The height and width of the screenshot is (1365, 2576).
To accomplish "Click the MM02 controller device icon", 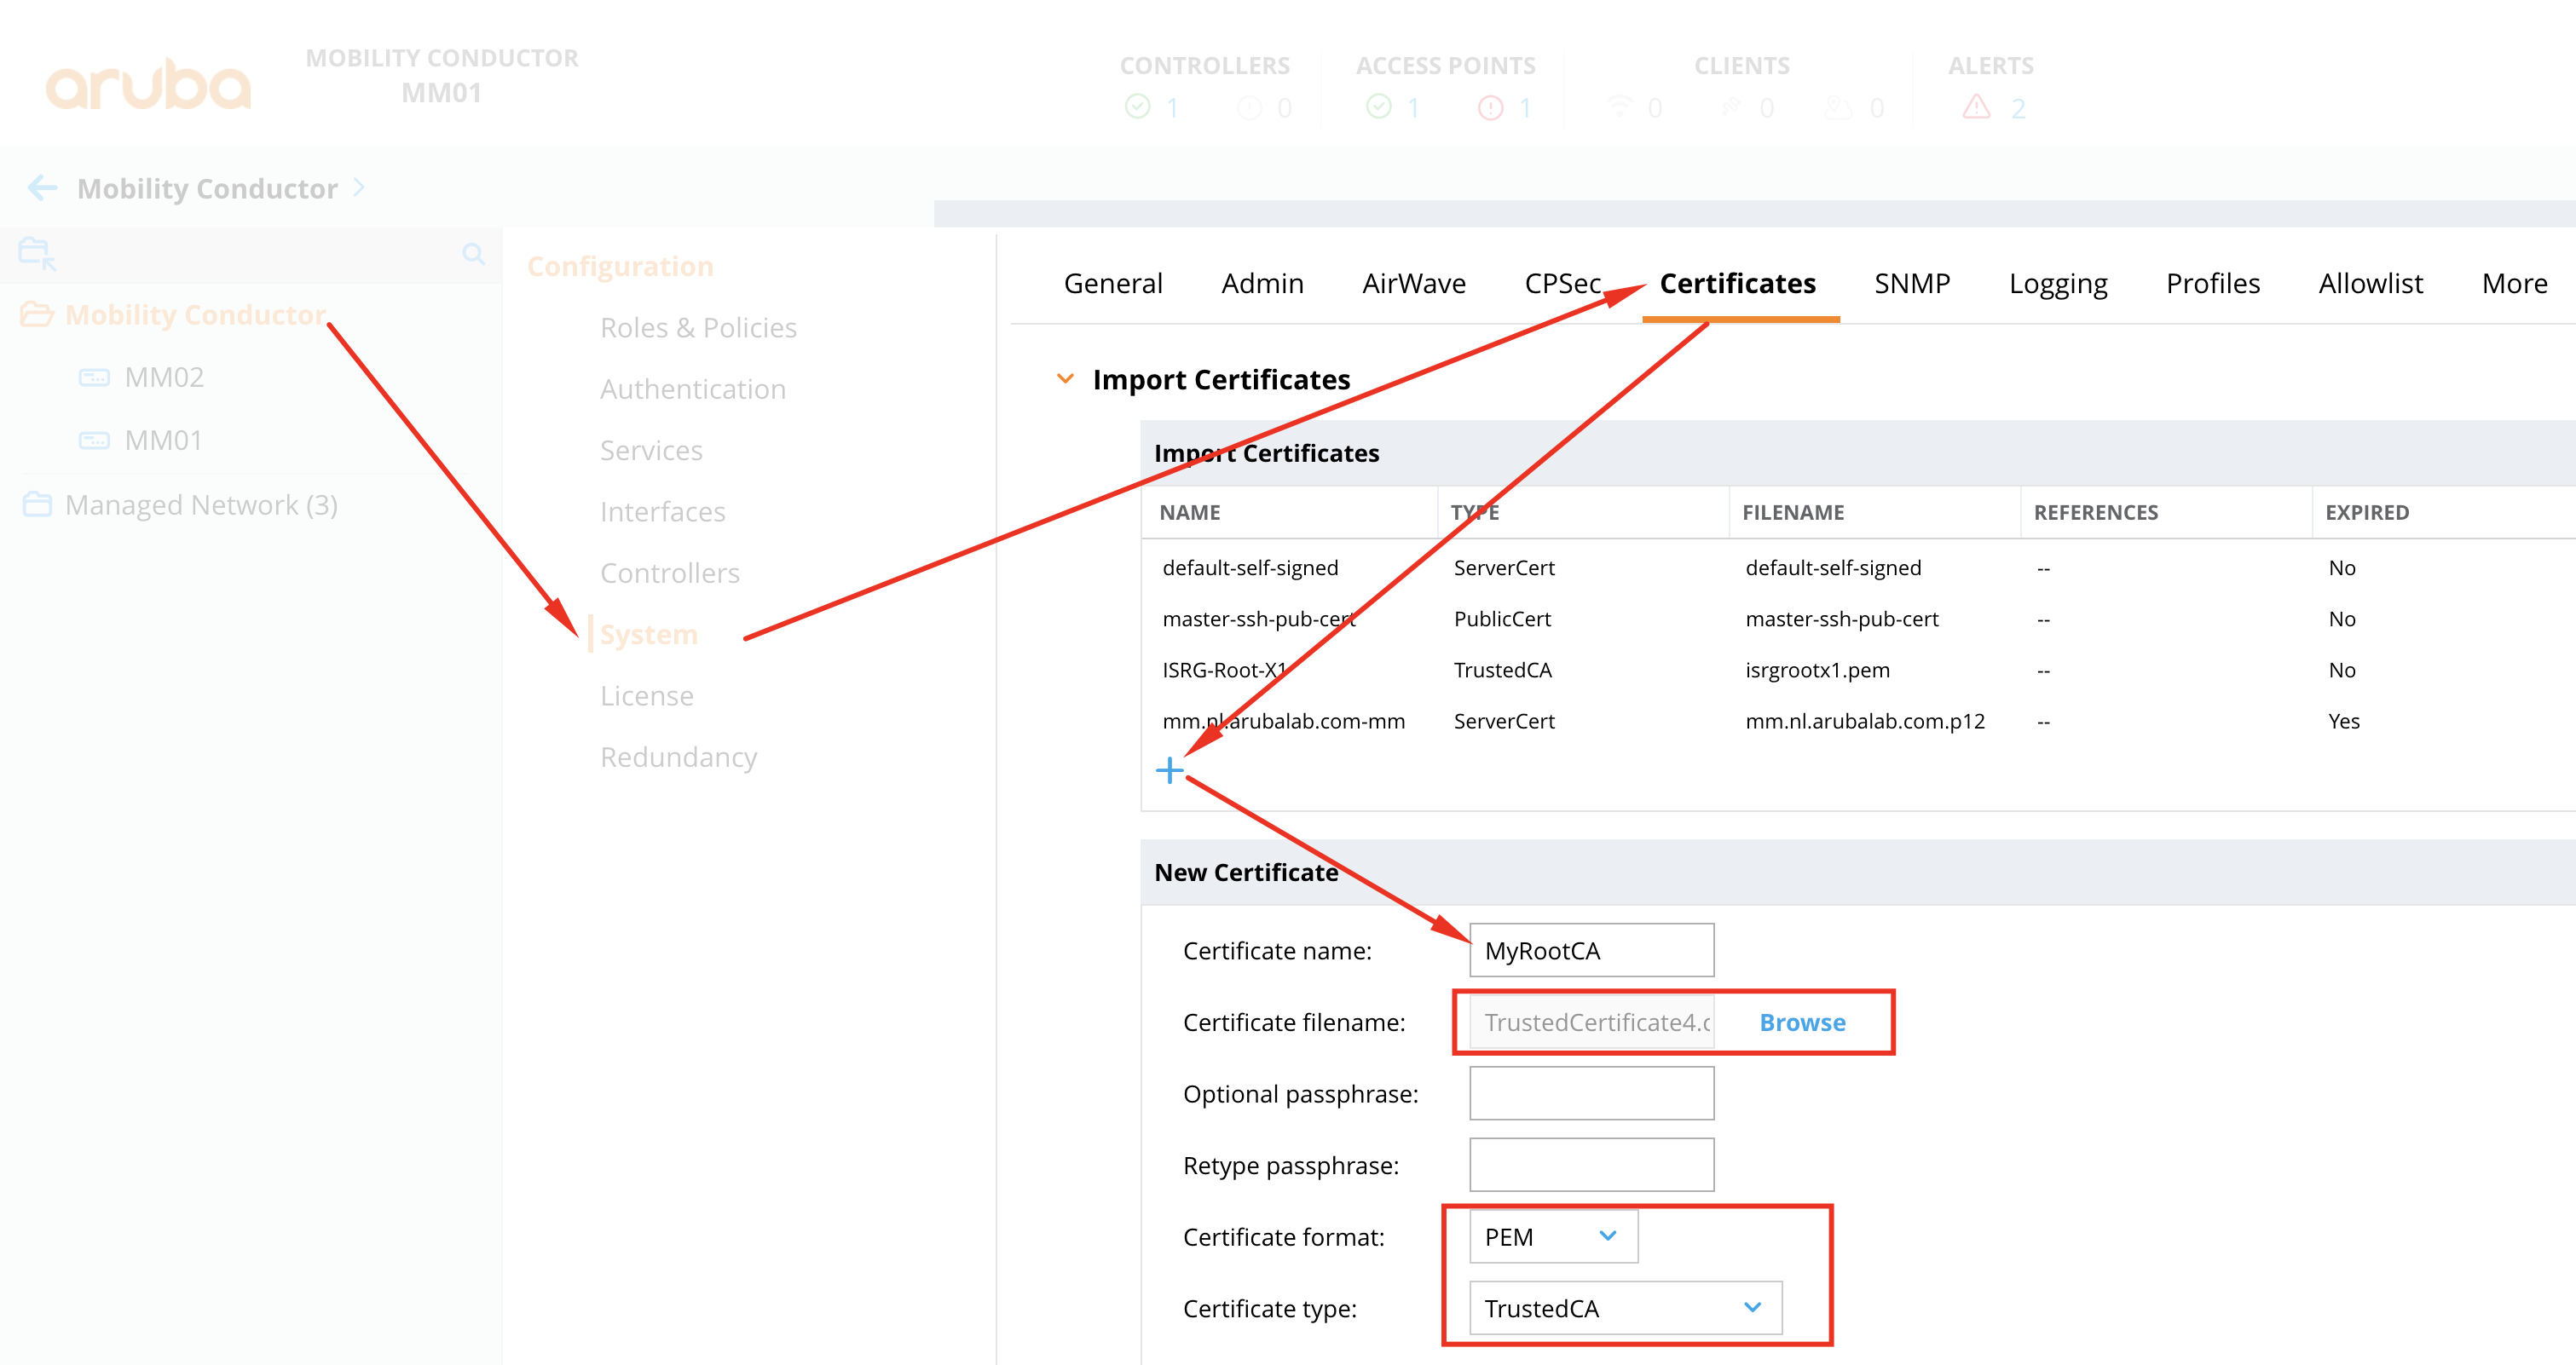I will (x=94, y=377).
